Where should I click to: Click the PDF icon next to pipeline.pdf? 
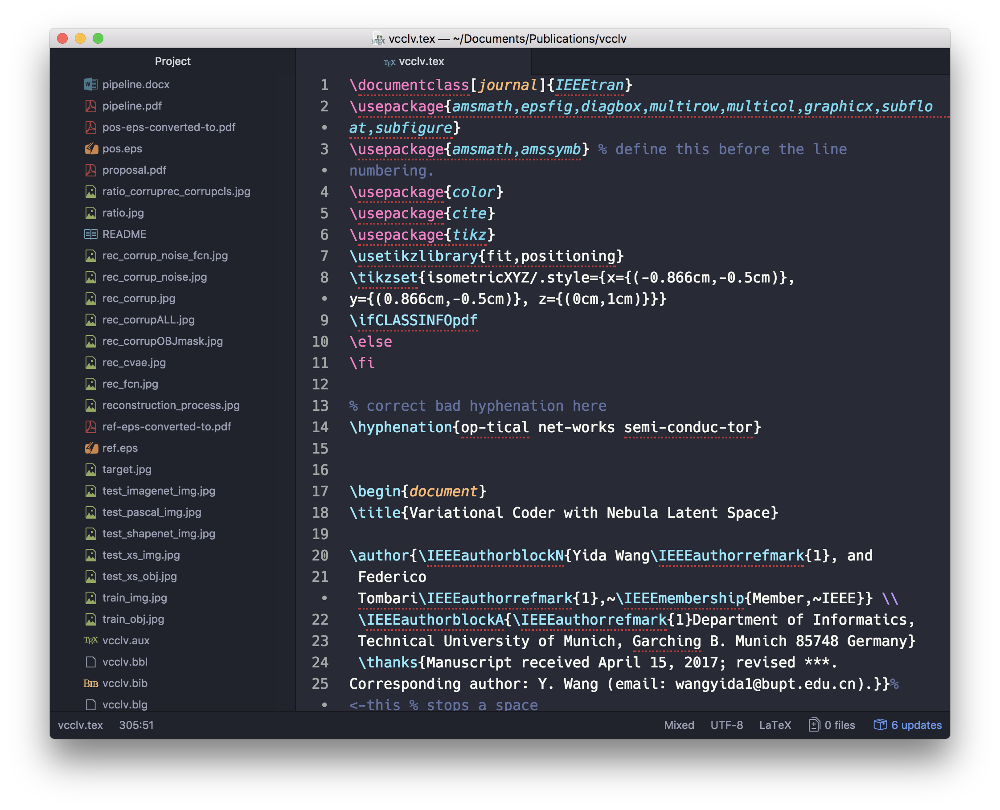pos(90,106)
